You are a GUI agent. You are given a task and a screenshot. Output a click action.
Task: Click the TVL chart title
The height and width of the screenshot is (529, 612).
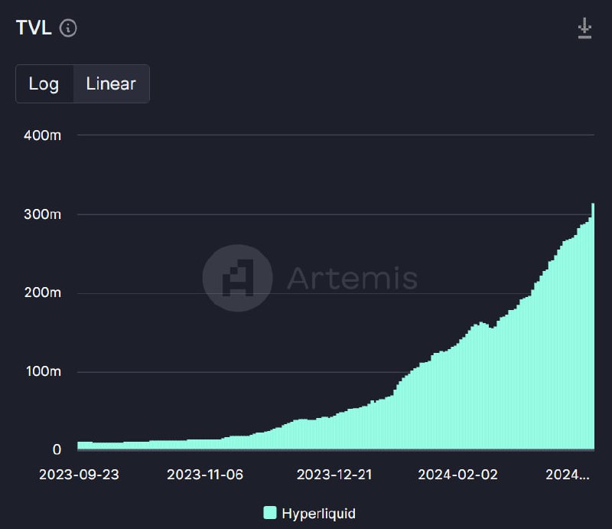(34, 28)
